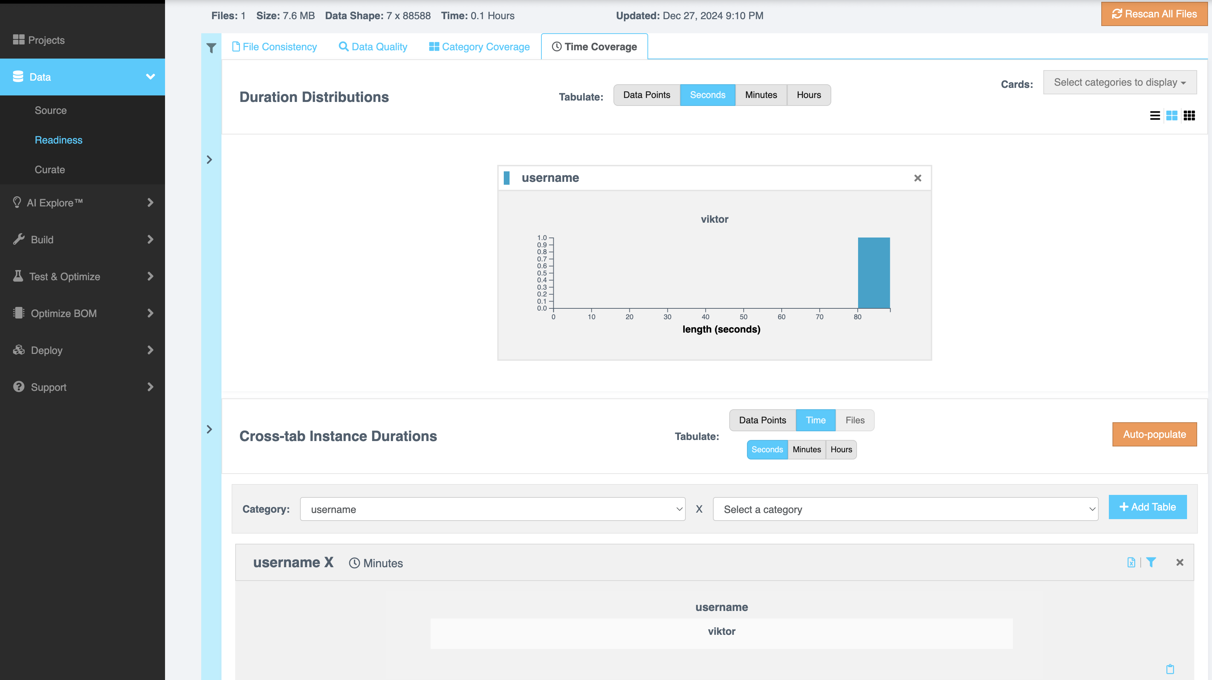Click clipboard copy icon in username table
Screen dimensions: 1212x680
[x=1170, y=669]
